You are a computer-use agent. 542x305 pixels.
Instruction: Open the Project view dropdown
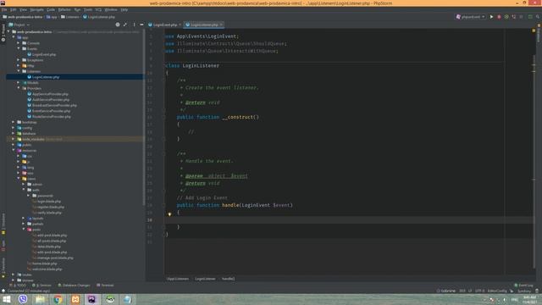[x=19, y=25]
